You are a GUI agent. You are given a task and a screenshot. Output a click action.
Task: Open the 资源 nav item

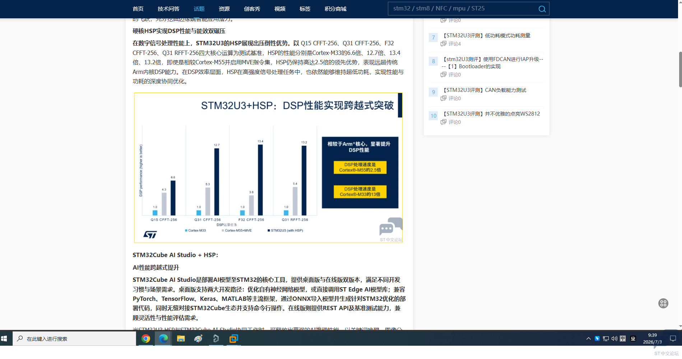[224, 9]
